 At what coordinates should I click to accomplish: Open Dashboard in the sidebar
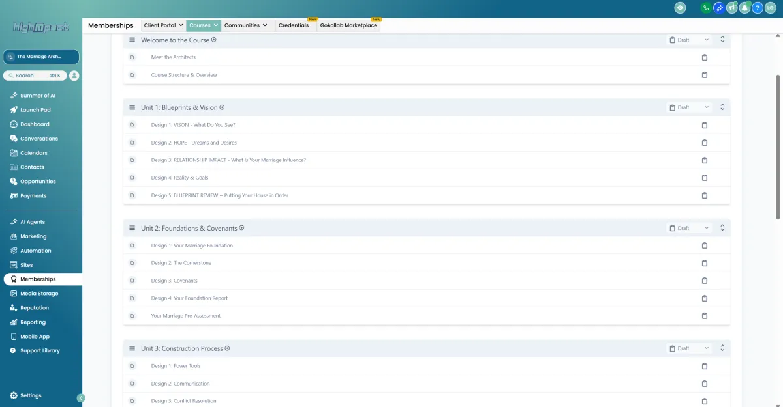[35, 124]
